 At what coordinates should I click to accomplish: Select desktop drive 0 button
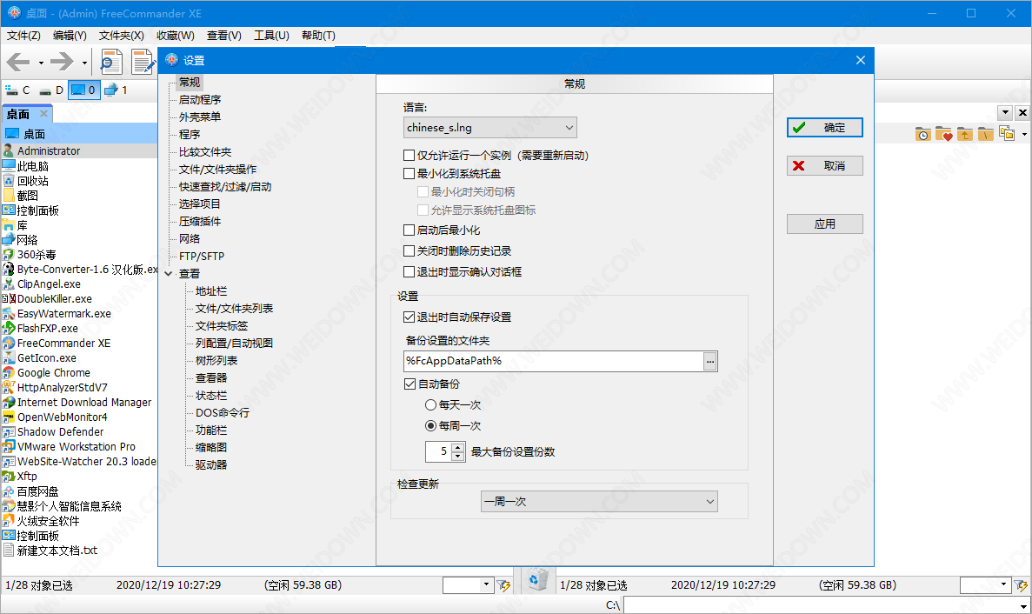pyautogui.click(x=83, y=90)
